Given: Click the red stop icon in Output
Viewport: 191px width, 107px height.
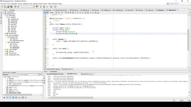Looking at the screenshot, I should [x=44, y=81].
